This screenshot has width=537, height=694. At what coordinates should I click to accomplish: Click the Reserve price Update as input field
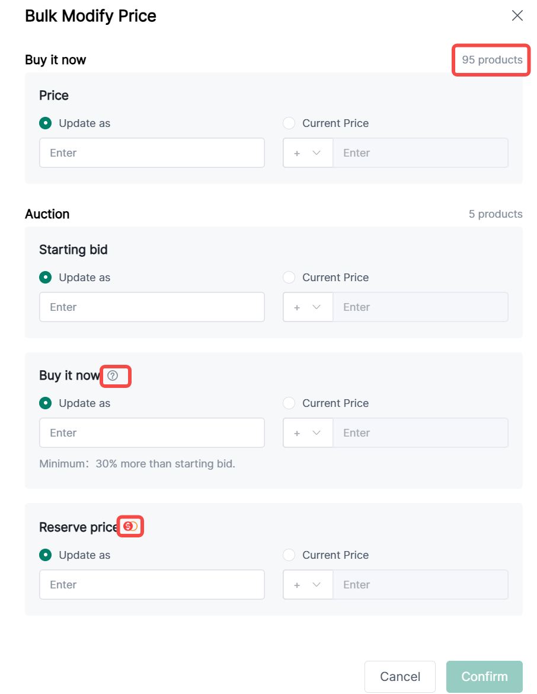152,585
